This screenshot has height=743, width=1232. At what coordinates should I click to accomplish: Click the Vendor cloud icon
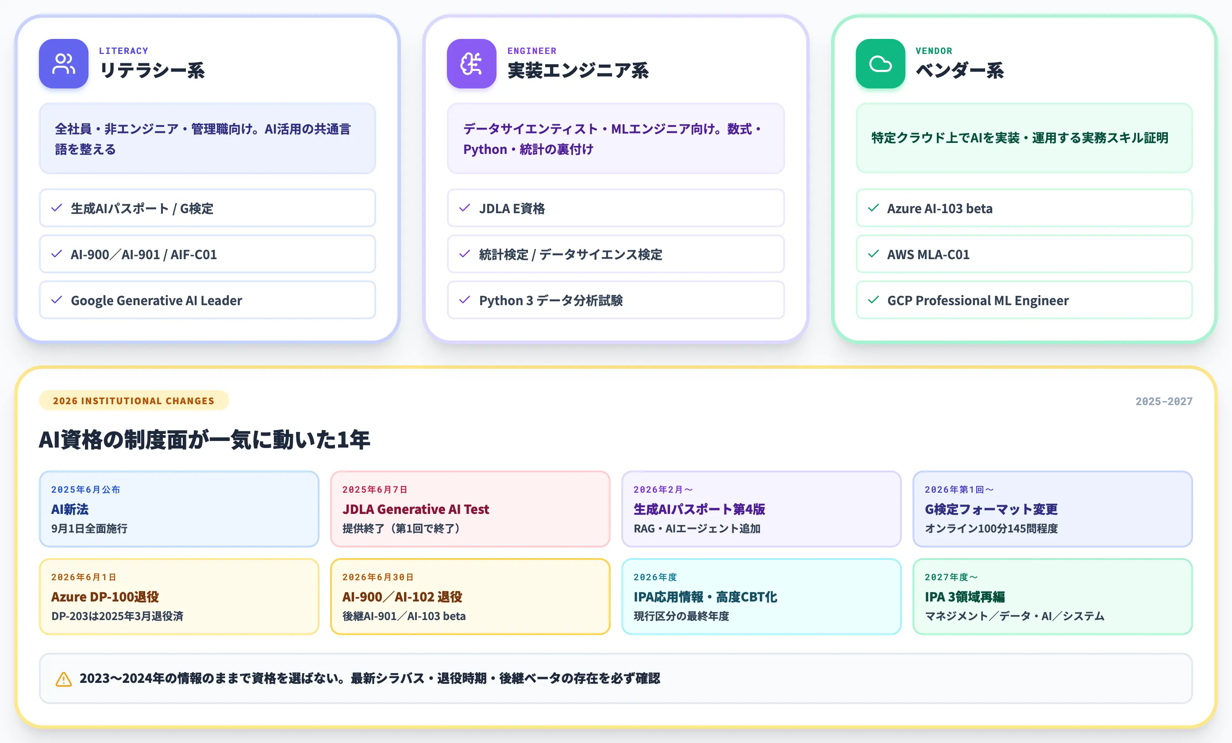(x=880, y=63)
